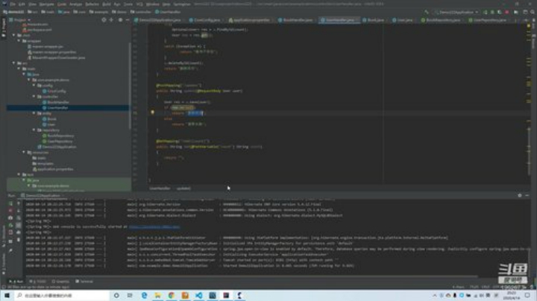
Task: Click Visual Studio Code icon in taskbar
Action: (x=198, y=295)
